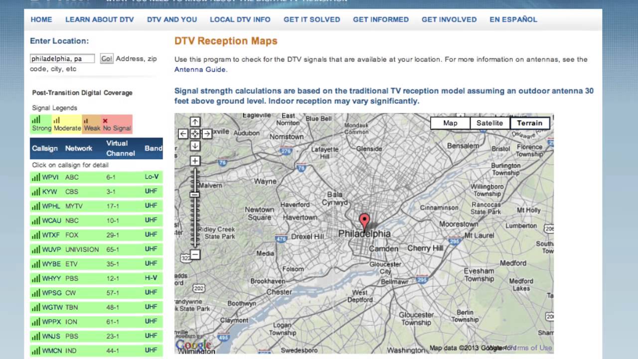Switch map to Terrain view
The width and height of the screenshot is (638, 359).
[530, 123]
